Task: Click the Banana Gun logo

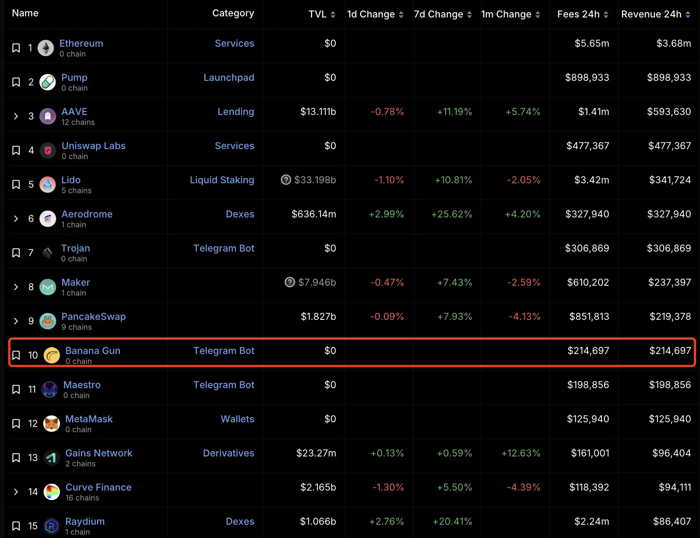Action: pos(52,356)
